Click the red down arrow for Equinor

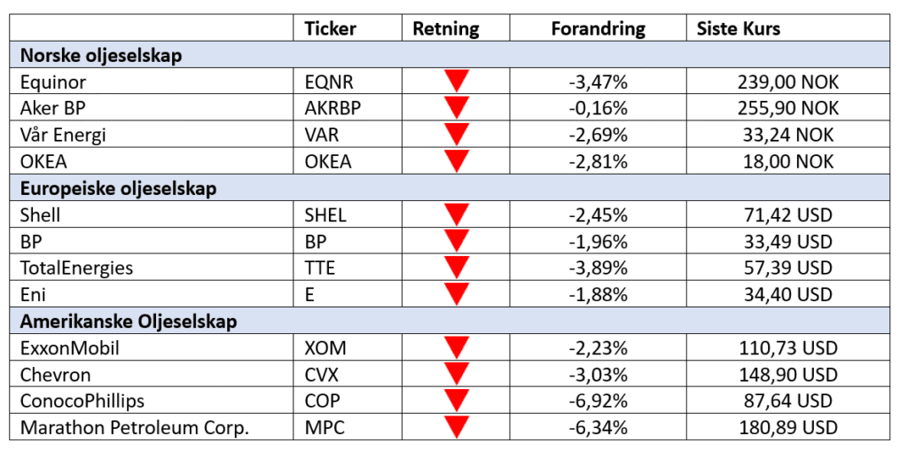(457, 82)
